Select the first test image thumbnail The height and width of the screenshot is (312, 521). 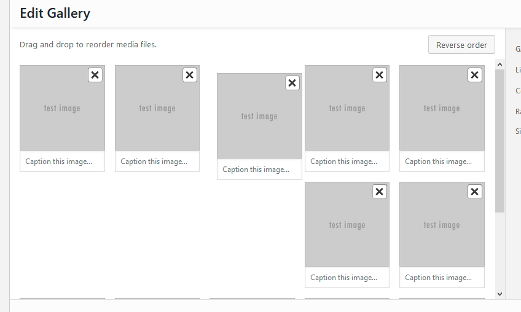click(x=62, y=108)
